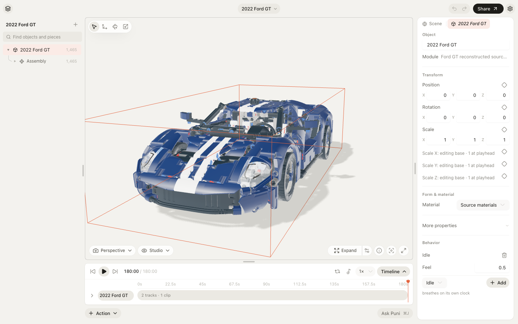The image size is (518, 324).
Task: Add a new object with the plus icon
Action: [76, 24]
